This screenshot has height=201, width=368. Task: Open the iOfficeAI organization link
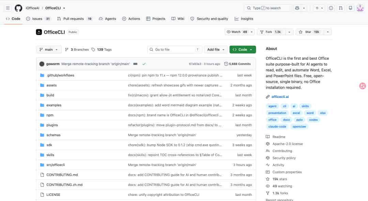32,8
